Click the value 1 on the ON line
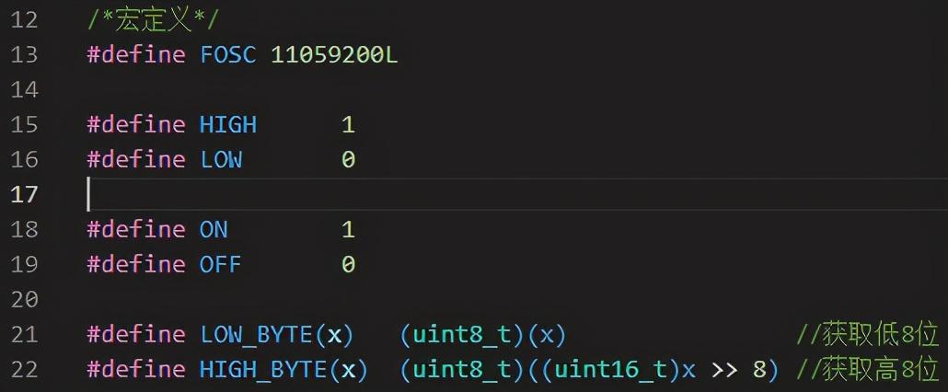 [x=348, y=229]
